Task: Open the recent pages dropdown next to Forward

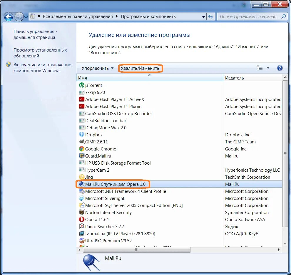Action: pyautogui.click(x=26, y=17)
